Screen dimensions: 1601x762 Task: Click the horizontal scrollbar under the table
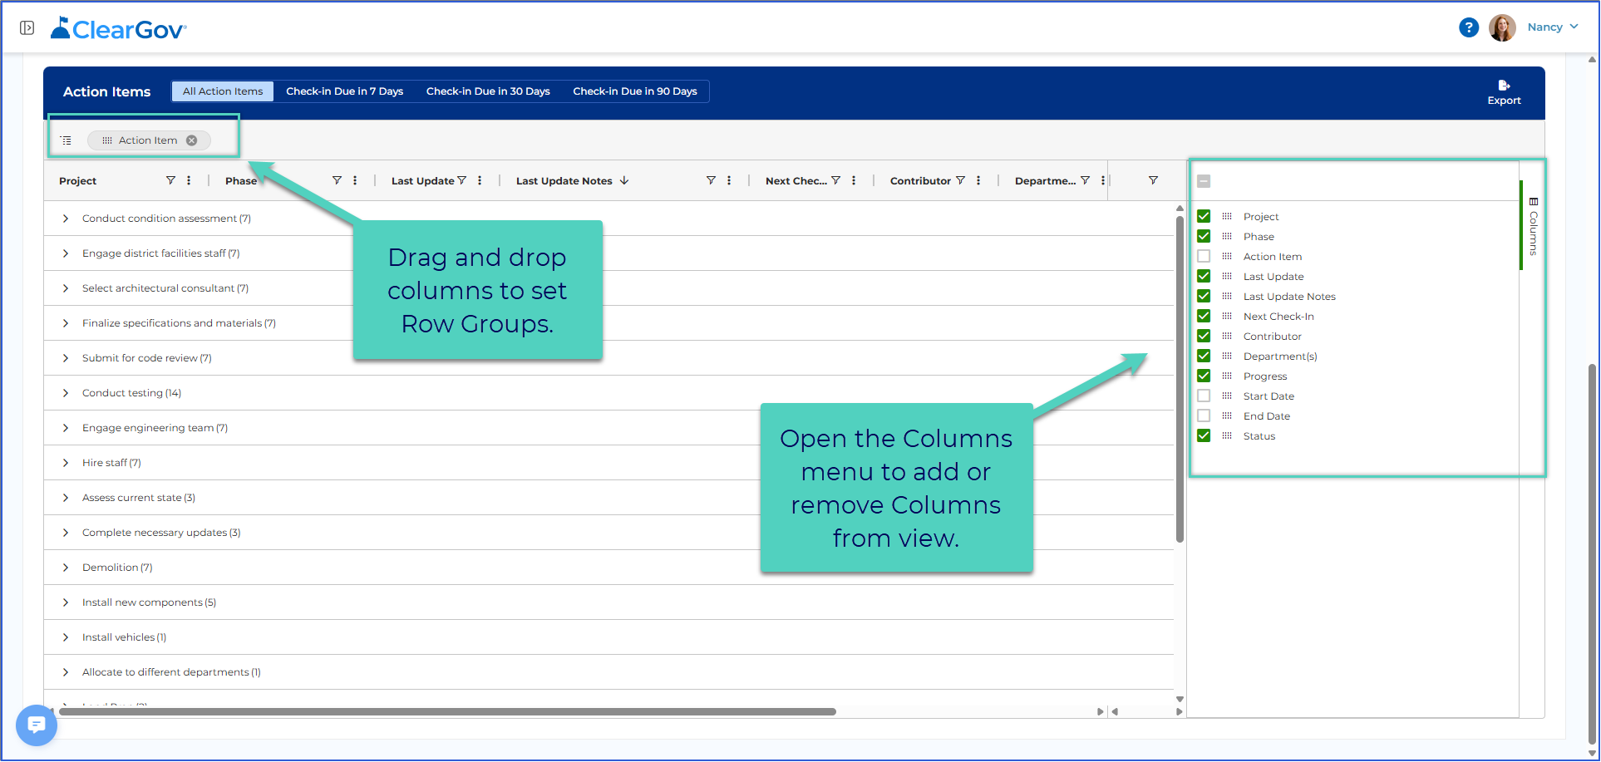point(447,711)
